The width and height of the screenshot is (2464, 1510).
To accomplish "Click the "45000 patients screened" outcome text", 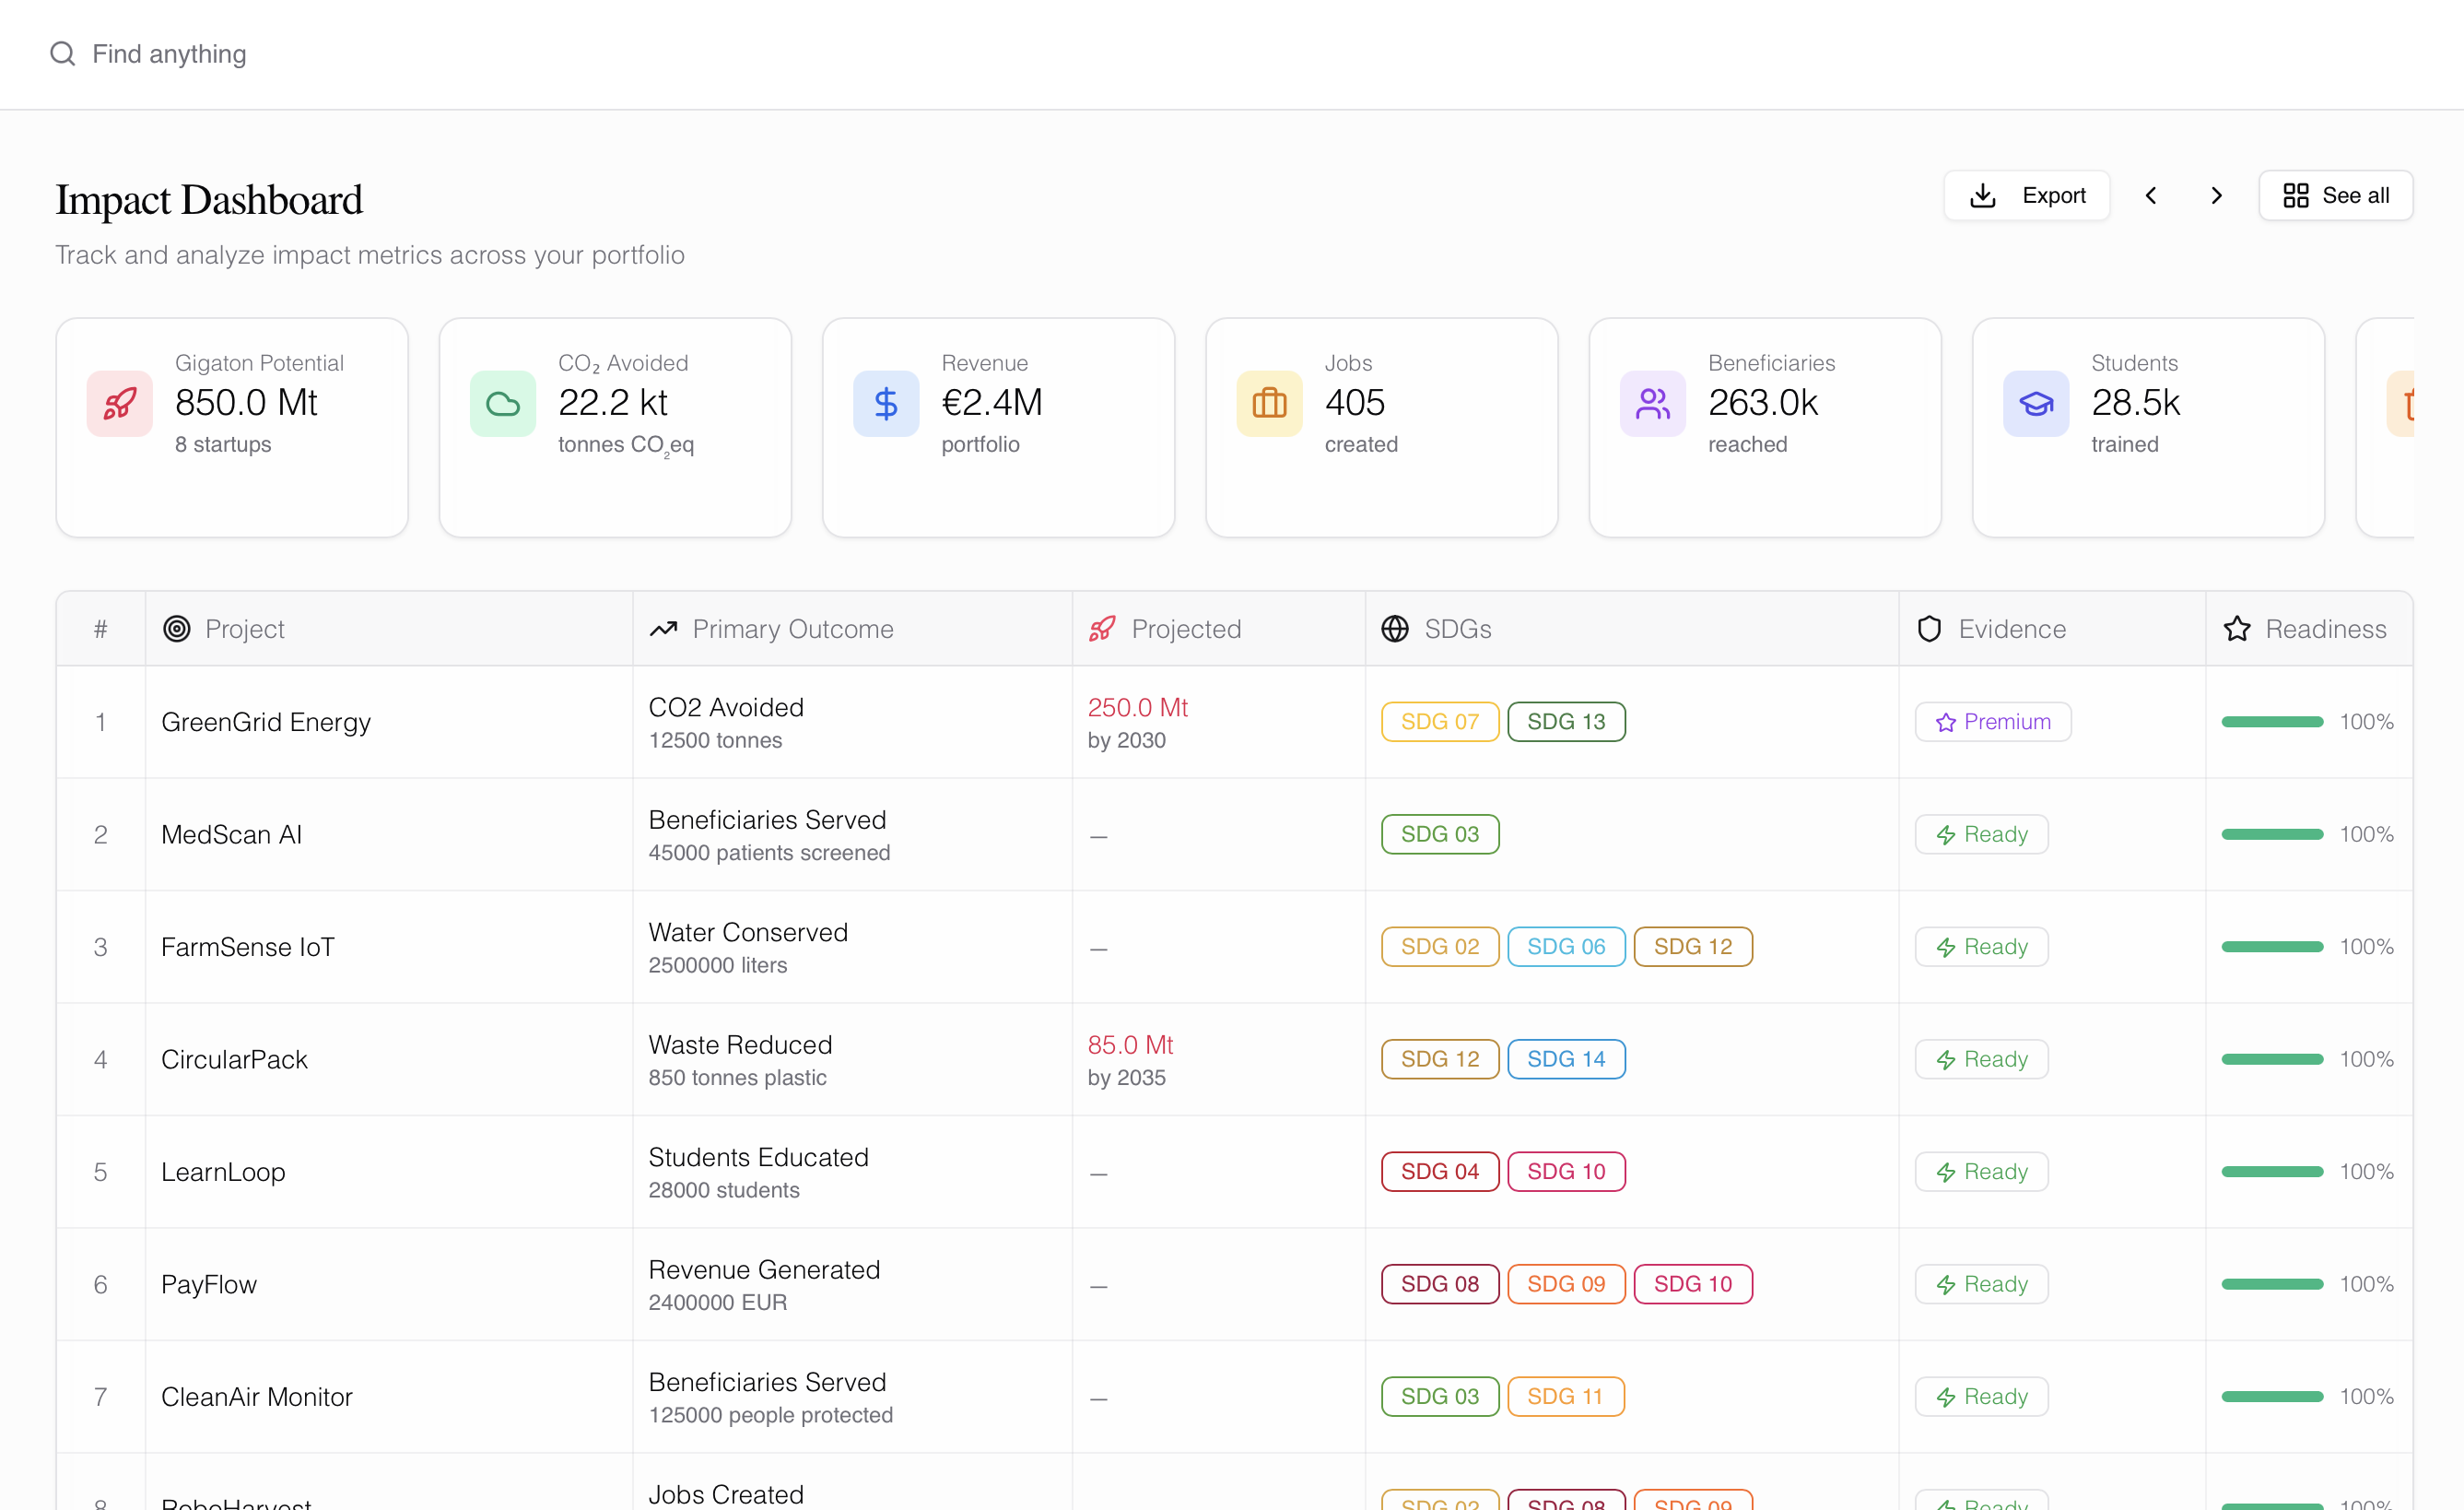I will pos(769,853).
